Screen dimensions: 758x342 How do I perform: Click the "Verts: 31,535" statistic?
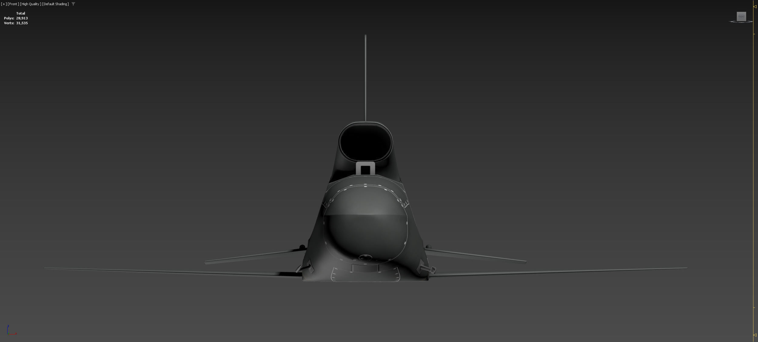click(16, 23)
